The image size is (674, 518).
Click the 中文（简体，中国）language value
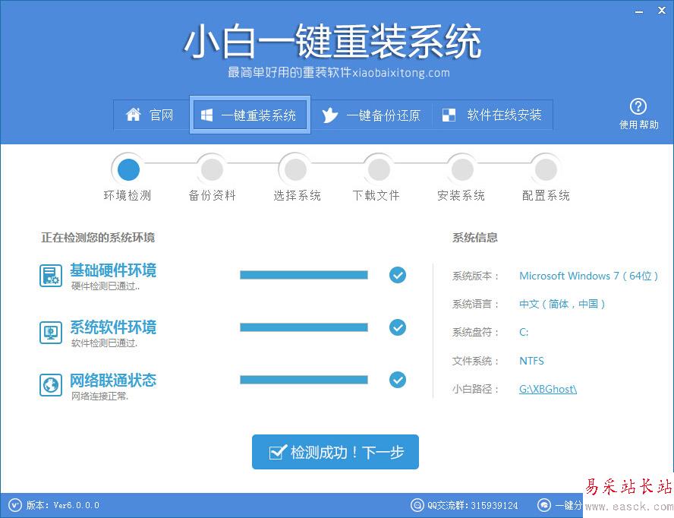562,304
